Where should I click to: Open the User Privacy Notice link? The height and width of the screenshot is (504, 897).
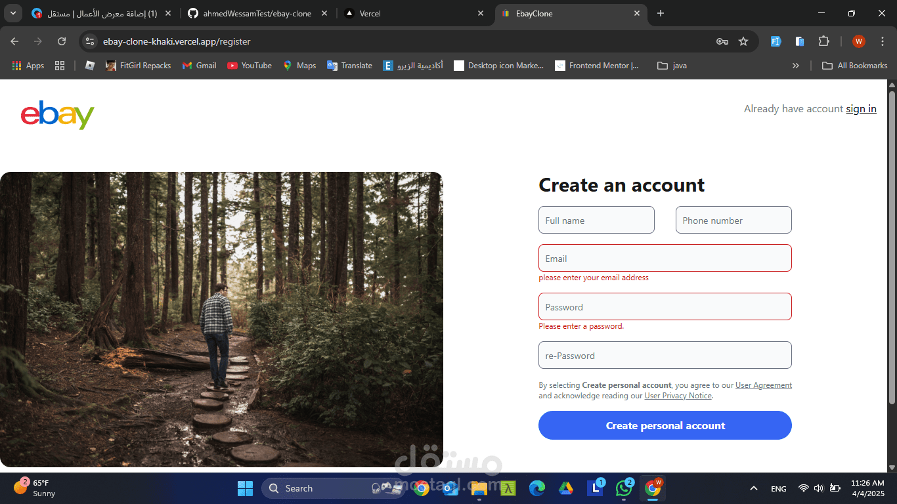[x=678, y=396]
